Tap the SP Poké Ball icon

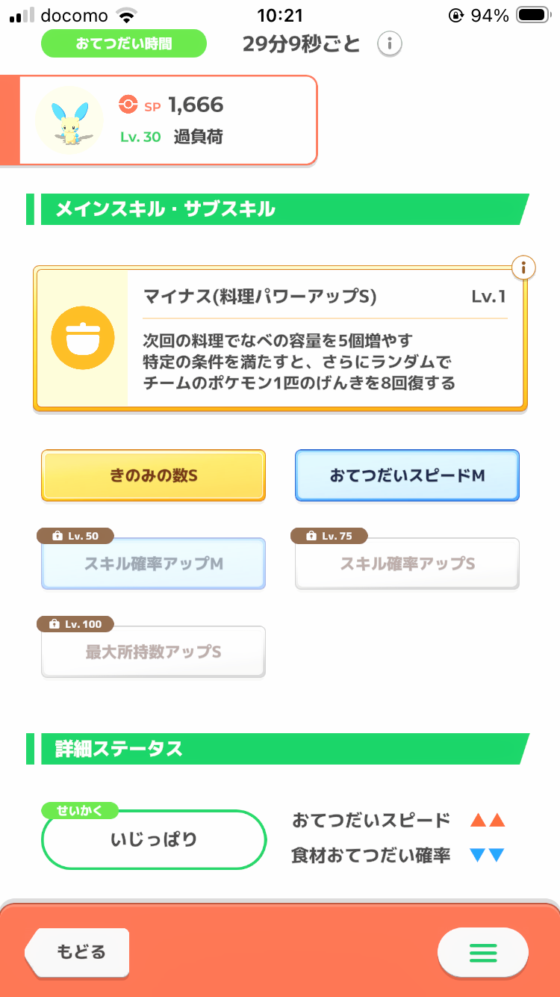tap(128, 105)
